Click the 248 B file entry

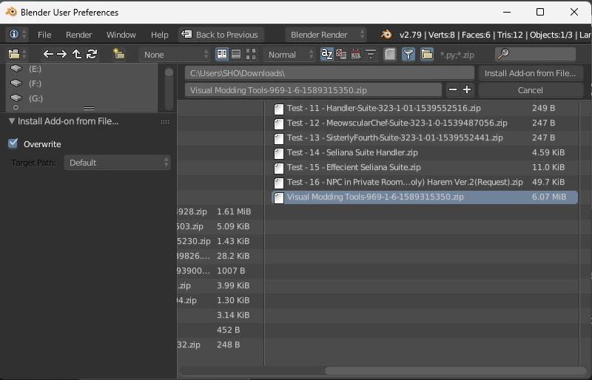coord(220,345)
